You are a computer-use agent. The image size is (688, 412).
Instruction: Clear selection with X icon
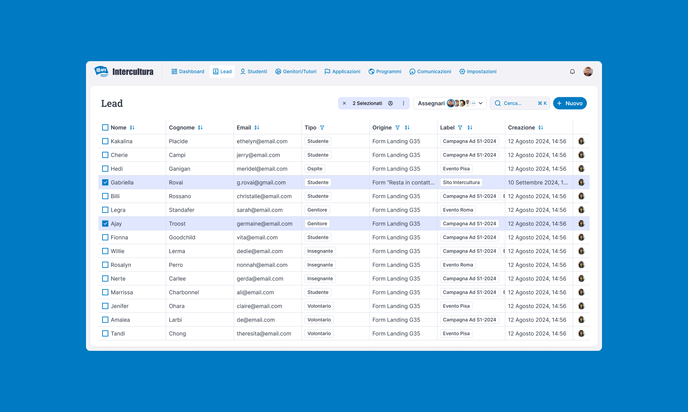[x=344, y=103]
